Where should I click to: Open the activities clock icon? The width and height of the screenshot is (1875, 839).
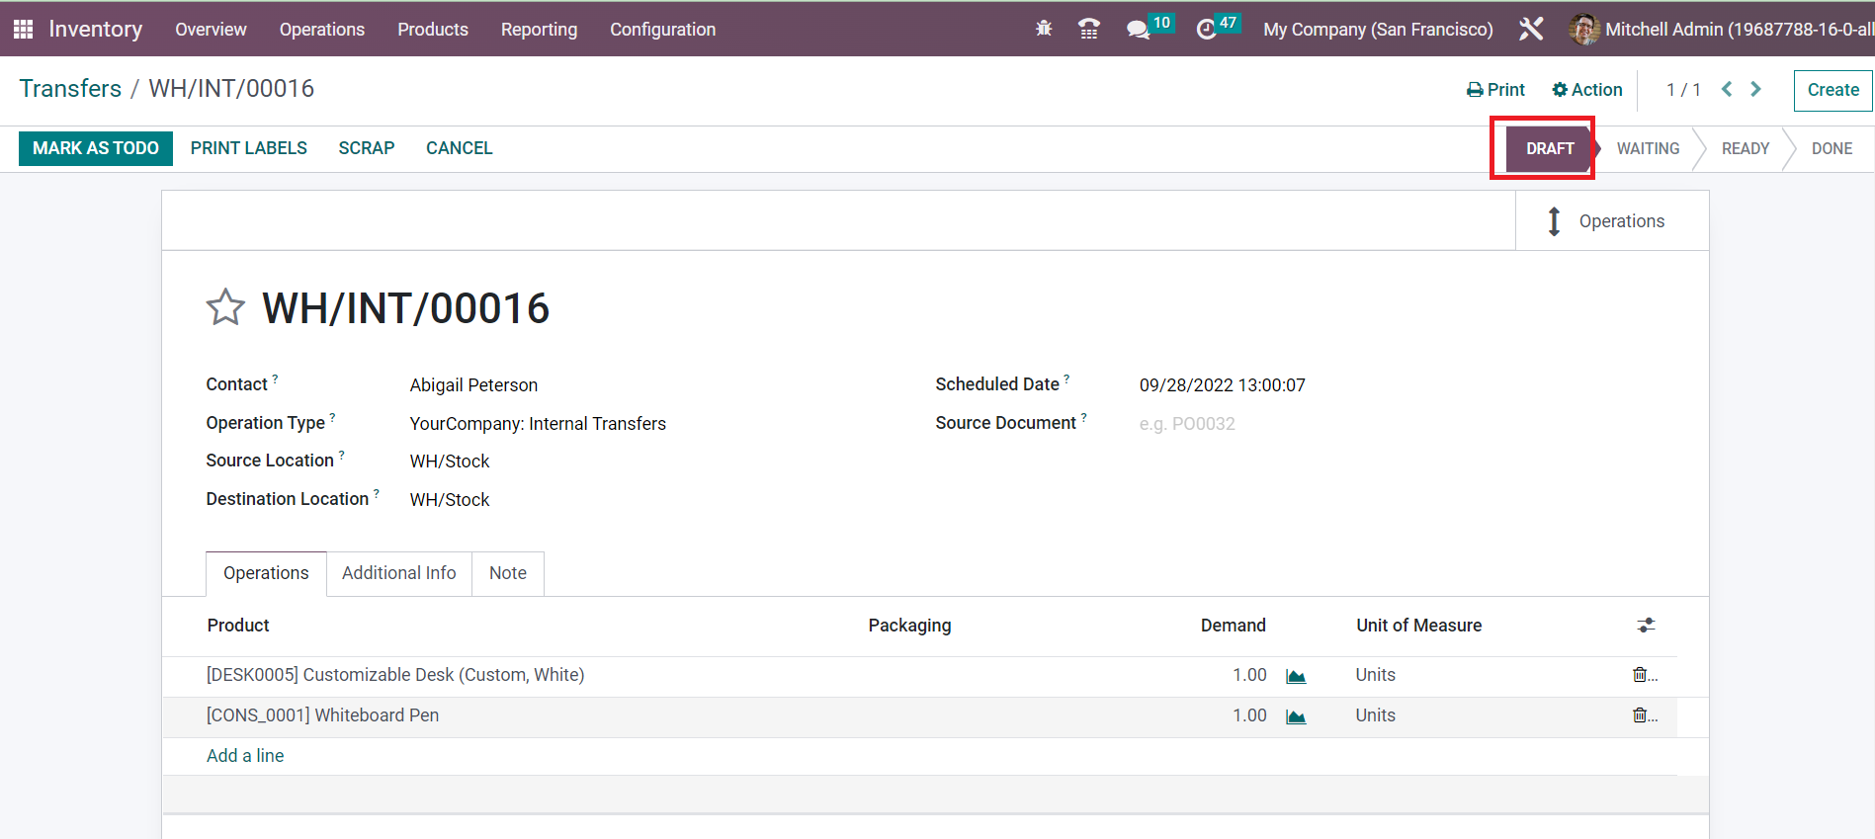[1206, 29]
